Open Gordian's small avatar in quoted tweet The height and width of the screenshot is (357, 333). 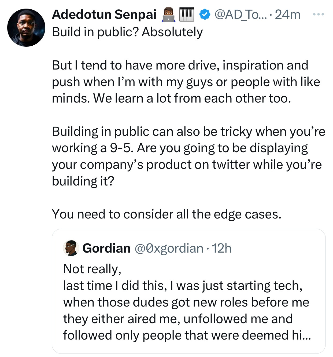(71, 248)
